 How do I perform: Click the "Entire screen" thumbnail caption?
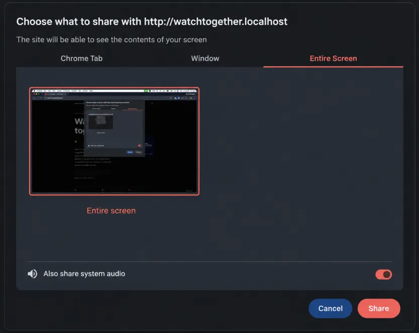[111, 211]
